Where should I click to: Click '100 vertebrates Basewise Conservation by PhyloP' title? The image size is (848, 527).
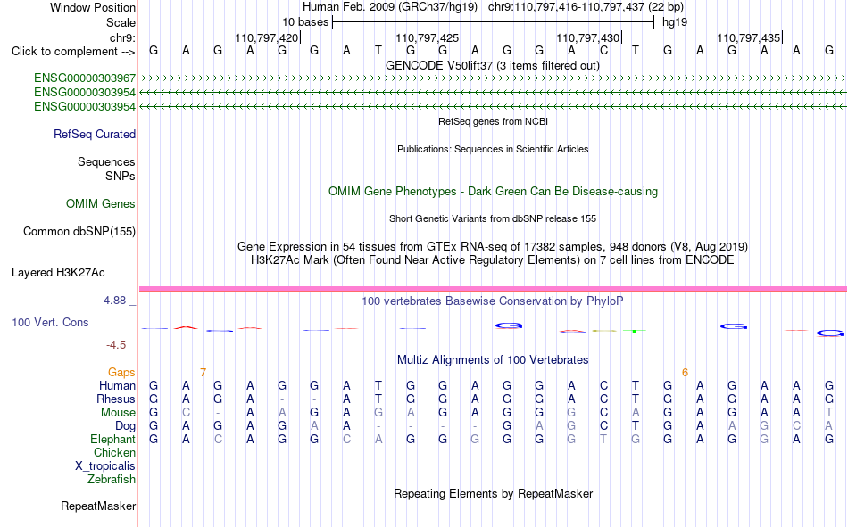coord(492,301)
